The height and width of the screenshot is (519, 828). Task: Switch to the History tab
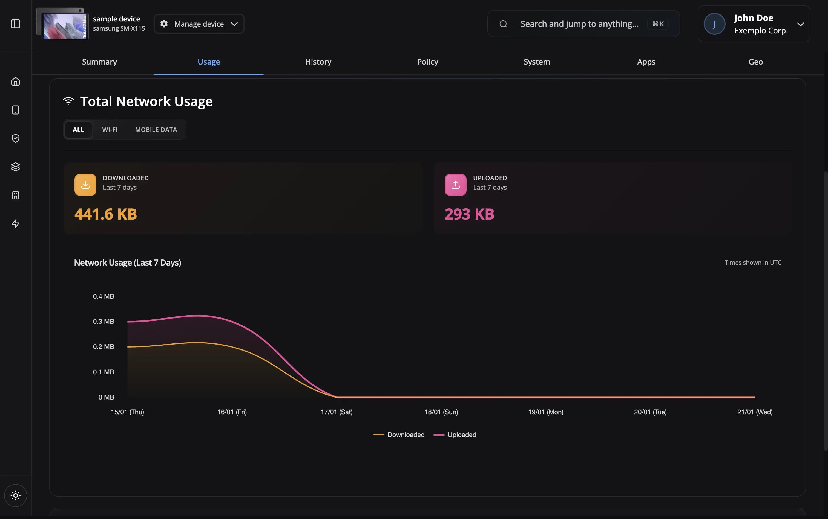click(x=318, y=62)
